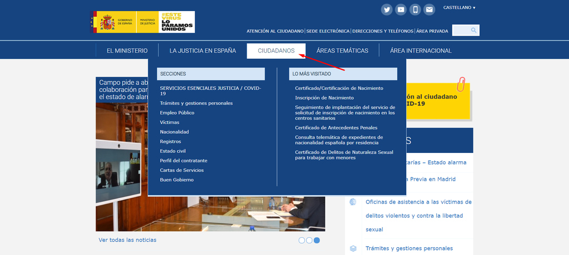Go to SEDE ELECTRÓNICA
This screenshot has height=255, width=569.
(x=328, y=31)
